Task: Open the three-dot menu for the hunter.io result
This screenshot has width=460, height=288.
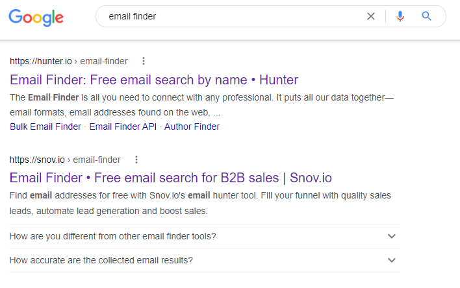Action: click(x=144, y=61)
